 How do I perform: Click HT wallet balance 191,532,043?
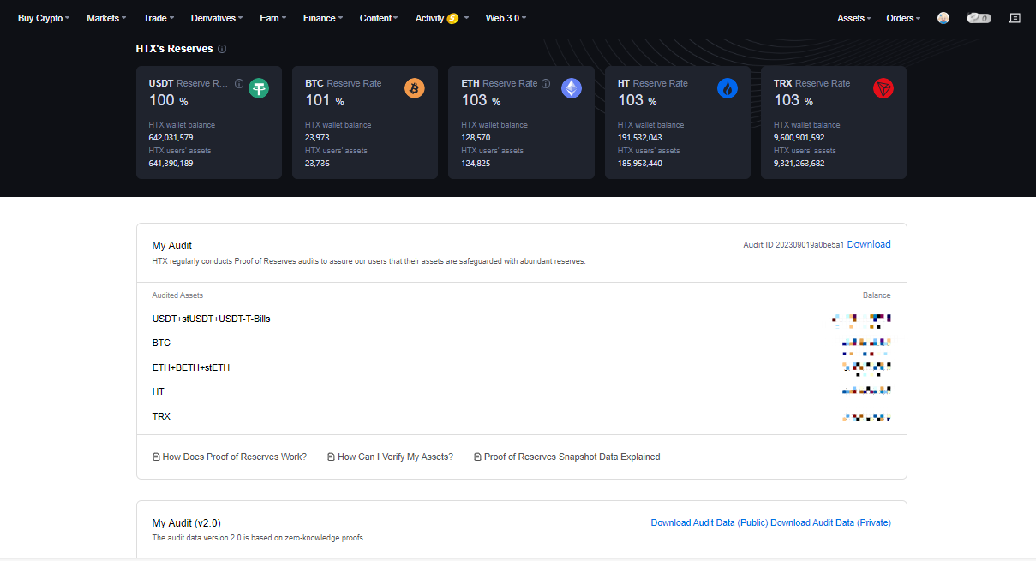coord(640,137)
